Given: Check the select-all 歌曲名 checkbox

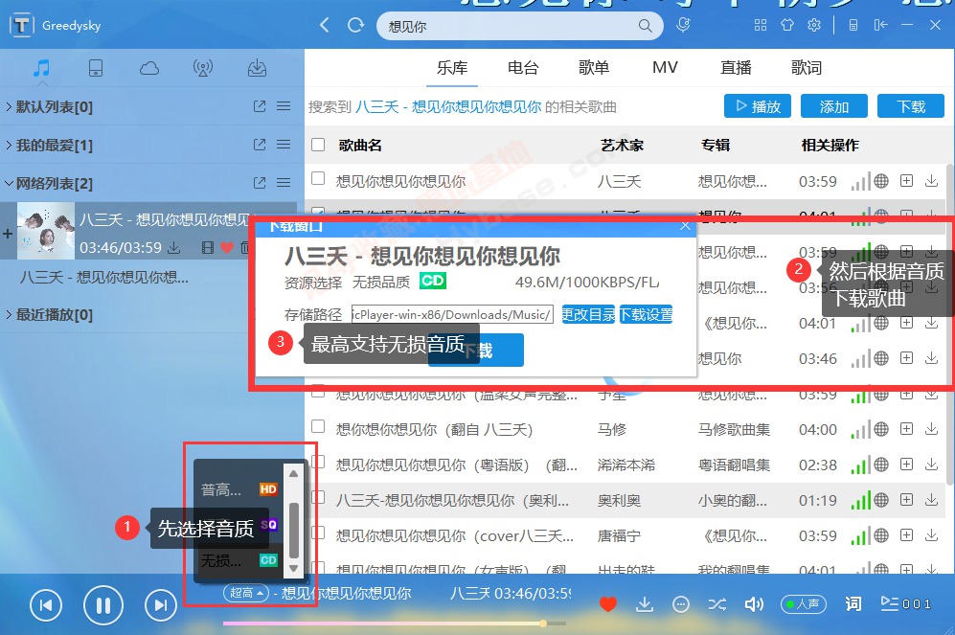Looking at the screenshot, I should pyautogui.click(x=318, y=145).
